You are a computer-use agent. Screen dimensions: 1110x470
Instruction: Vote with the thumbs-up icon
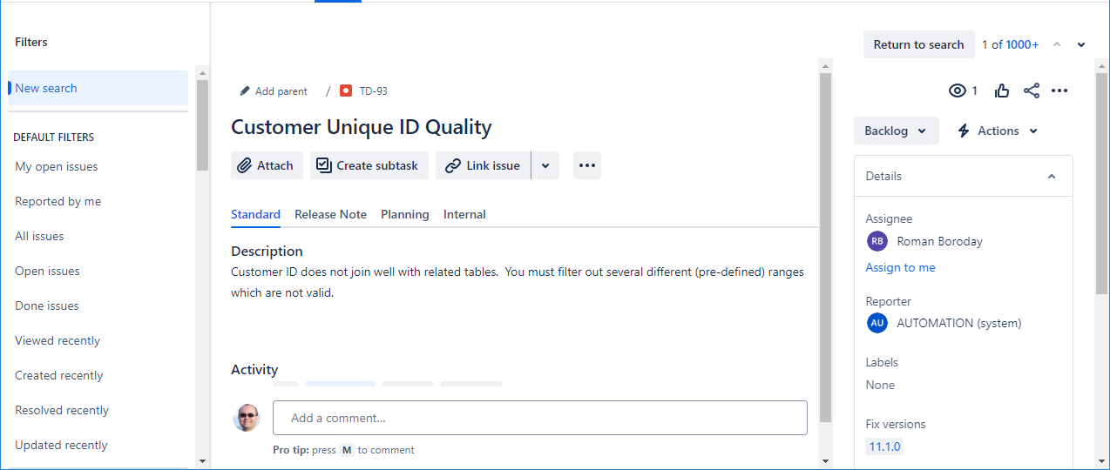(x=1002, y=91)
